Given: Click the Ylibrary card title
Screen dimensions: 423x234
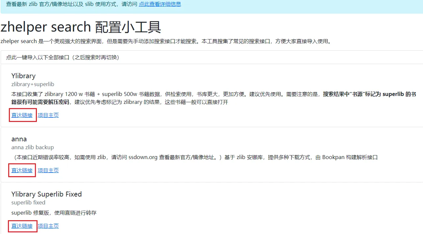Looking at the screenshot, I should [23, 76].
